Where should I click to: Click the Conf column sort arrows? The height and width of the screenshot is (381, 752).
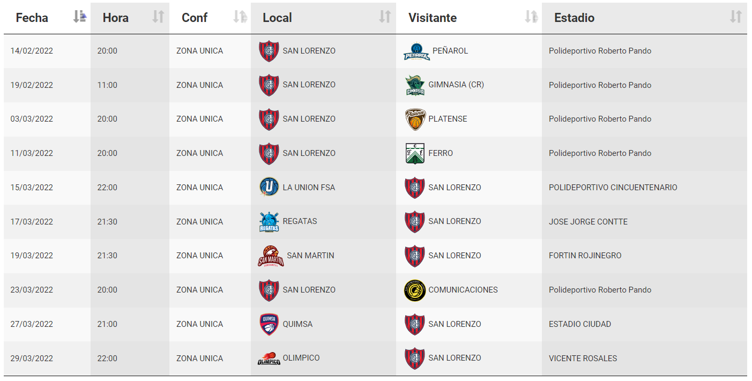click(x=240, y=17)
